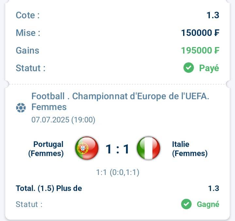The height and width of the screenshot is (221, 235).
Task: Open Championnat d'Europe de l'UEFA Femmes league
Action: pos(120,102)
